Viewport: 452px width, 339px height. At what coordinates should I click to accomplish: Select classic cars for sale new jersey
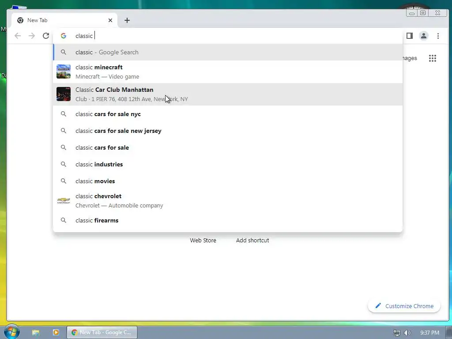click(x=228, y=131)
